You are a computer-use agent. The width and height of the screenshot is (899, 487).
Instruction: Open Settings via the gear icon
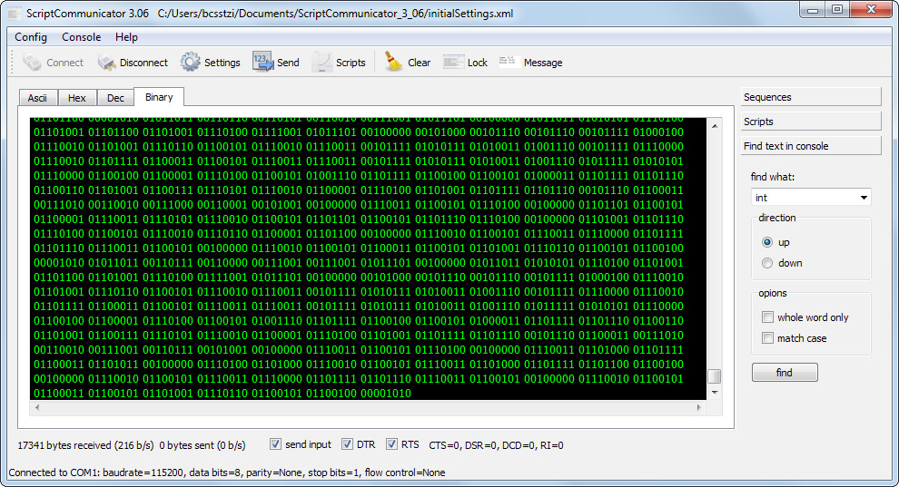191,63
